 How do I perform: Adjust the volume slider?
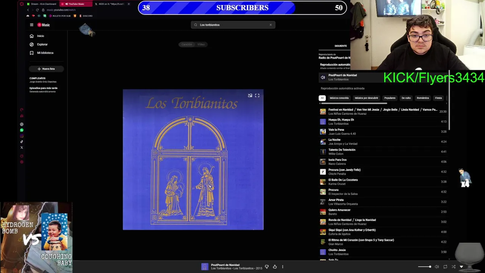424,267
